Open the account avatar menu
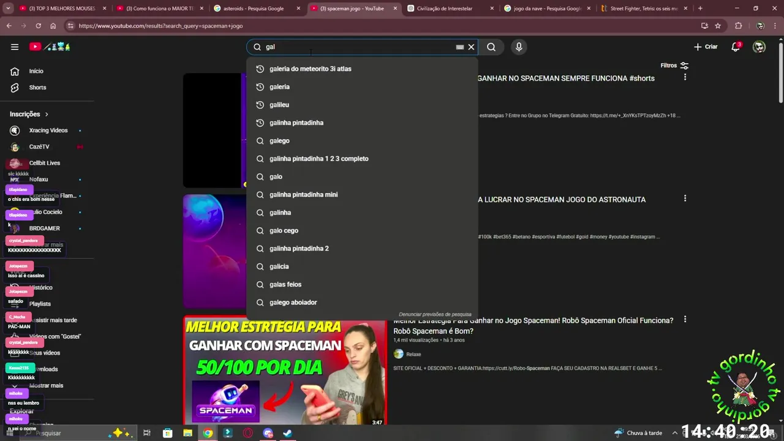The width and height of the screenshot is (784, 441). pos(759,47)
